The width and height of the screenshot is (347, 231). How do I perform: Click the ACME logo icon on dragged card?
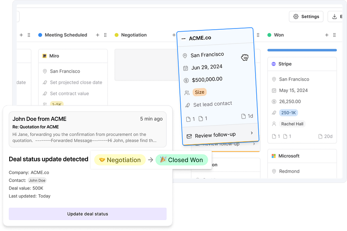(x=183, y=39)
